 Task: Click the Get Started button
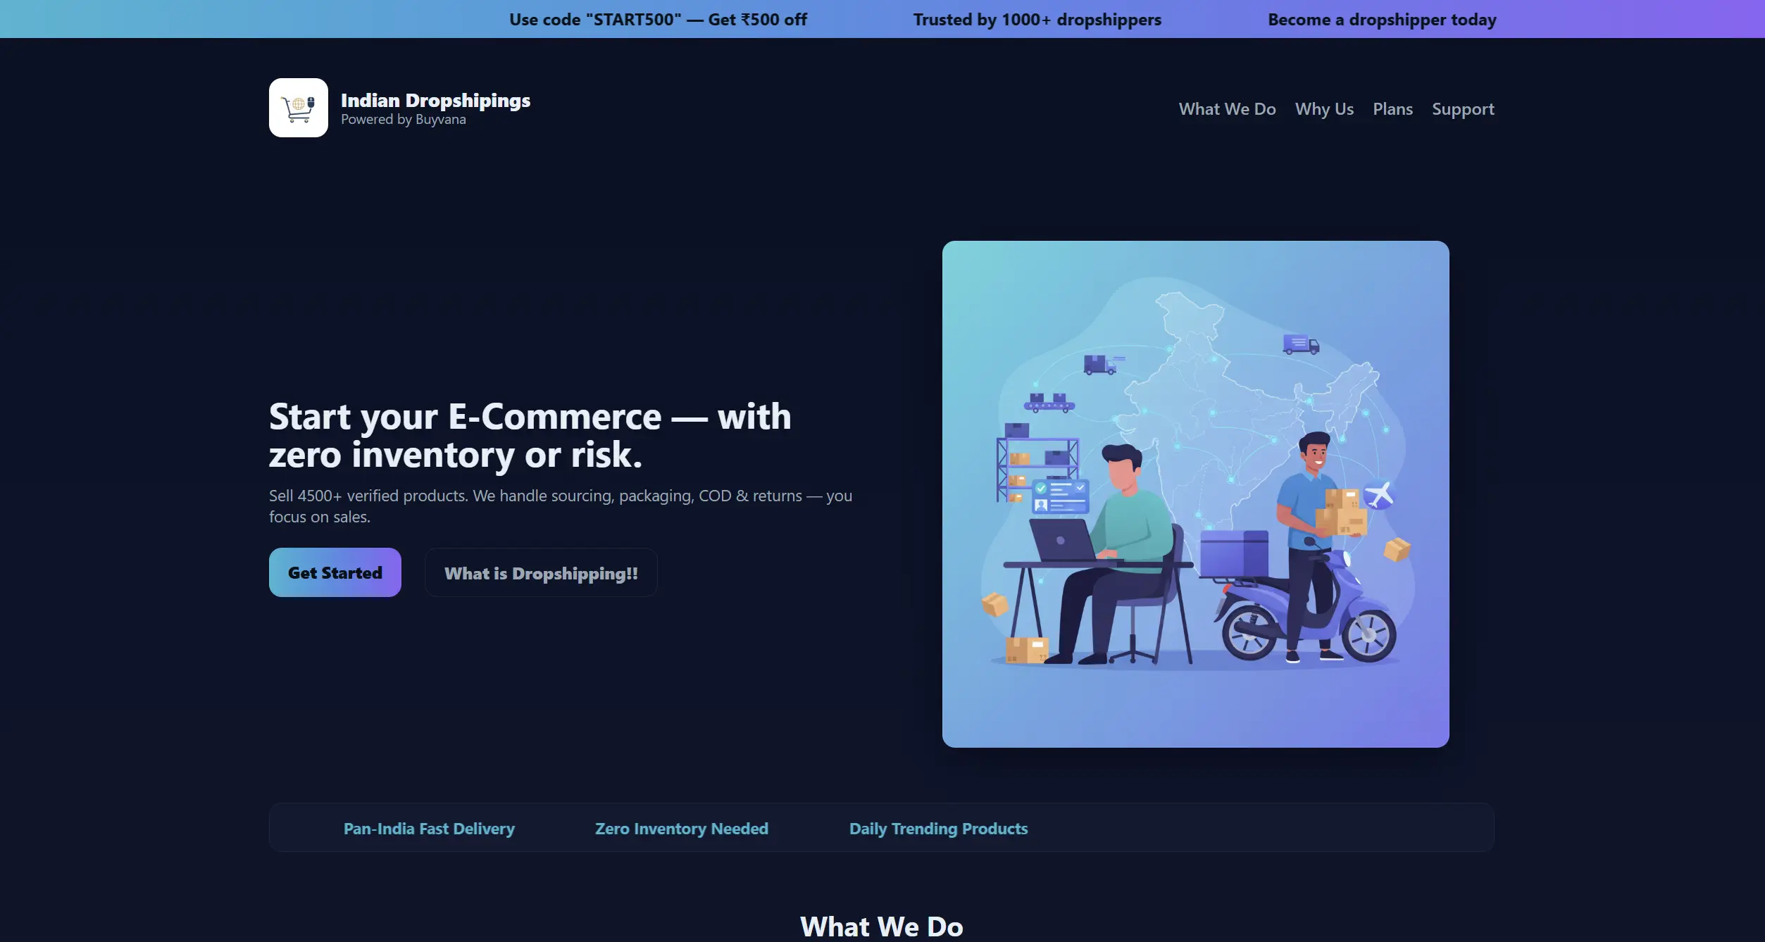(x=335, y=572)
